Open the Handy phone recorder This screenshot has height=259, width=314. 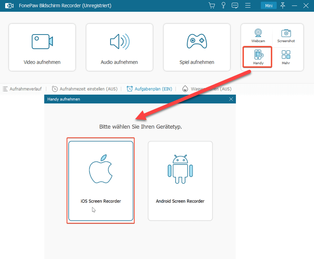pos(258,57)
